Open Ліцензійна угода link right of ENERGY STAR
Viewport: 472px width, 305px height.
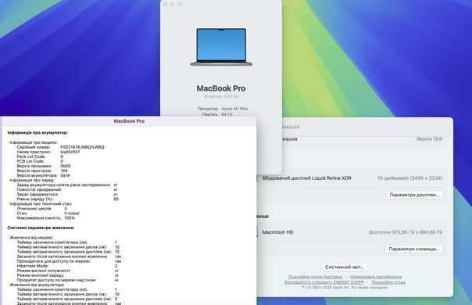point(388,282)
